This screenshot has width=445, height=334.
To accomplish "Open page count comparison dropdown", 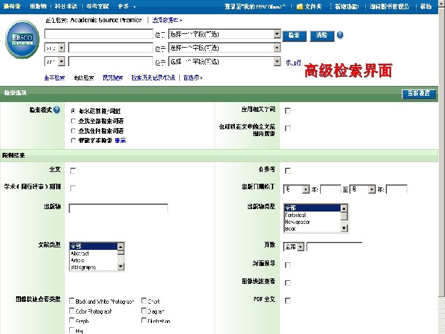I will coord(294,247).
